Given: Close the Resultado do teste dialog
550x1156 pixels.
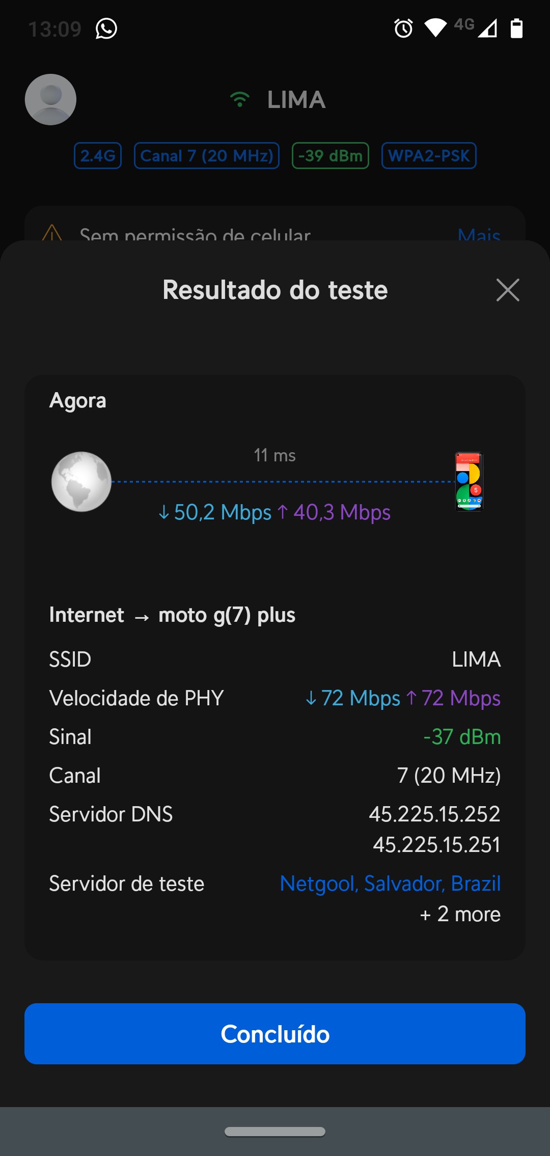Looking at the screenshot, I should point(508,290).
